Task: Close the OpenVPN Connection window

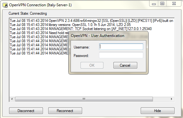Action: coord(174,3)
